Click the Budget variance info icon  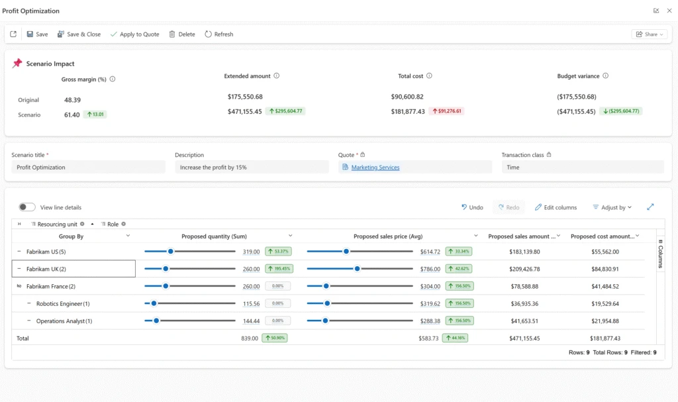605,76
